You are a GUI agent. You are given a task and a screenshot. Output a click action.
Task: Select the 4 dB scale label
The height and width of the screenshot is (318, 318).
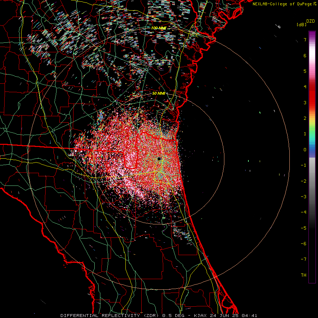[305, 87]
